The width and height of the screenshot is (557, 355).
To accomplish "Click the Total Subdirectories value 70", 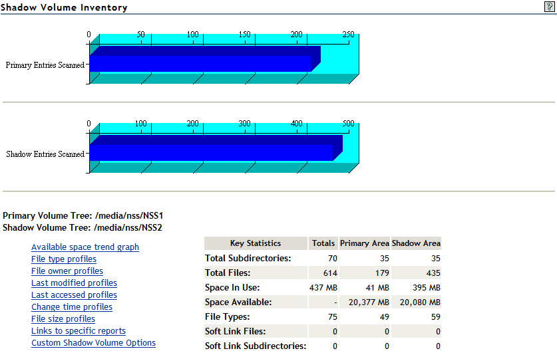I will (x=333, y=258).
